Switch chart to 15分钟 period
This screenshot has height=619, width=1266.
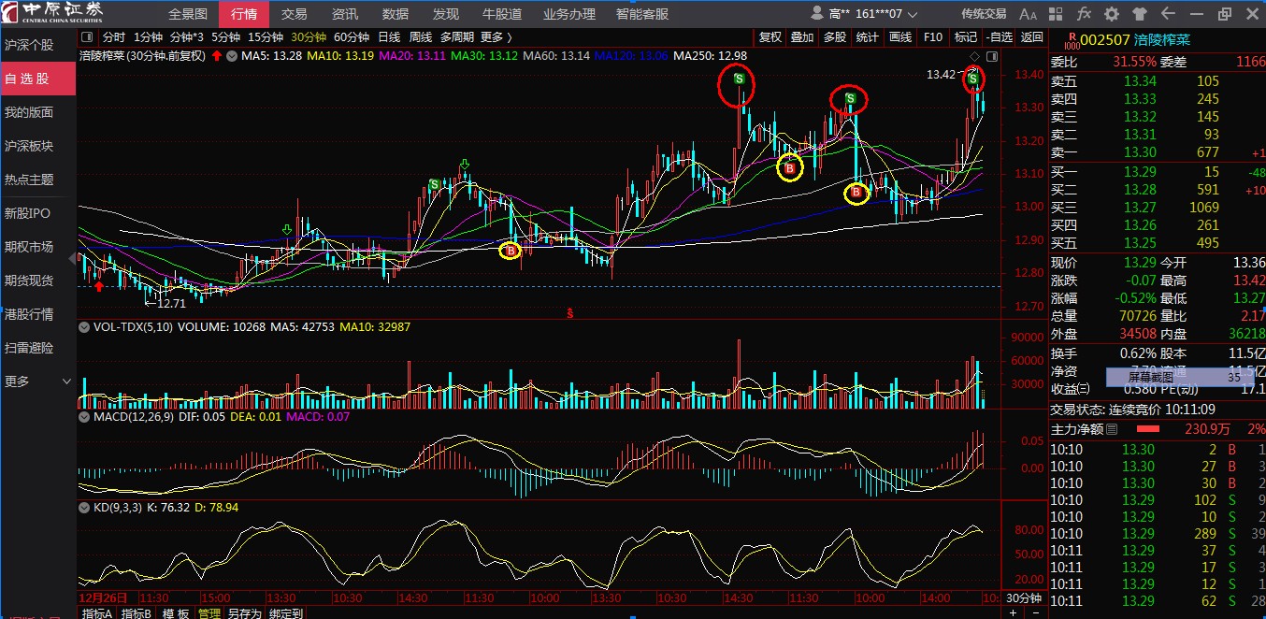[x=266, y=37]
